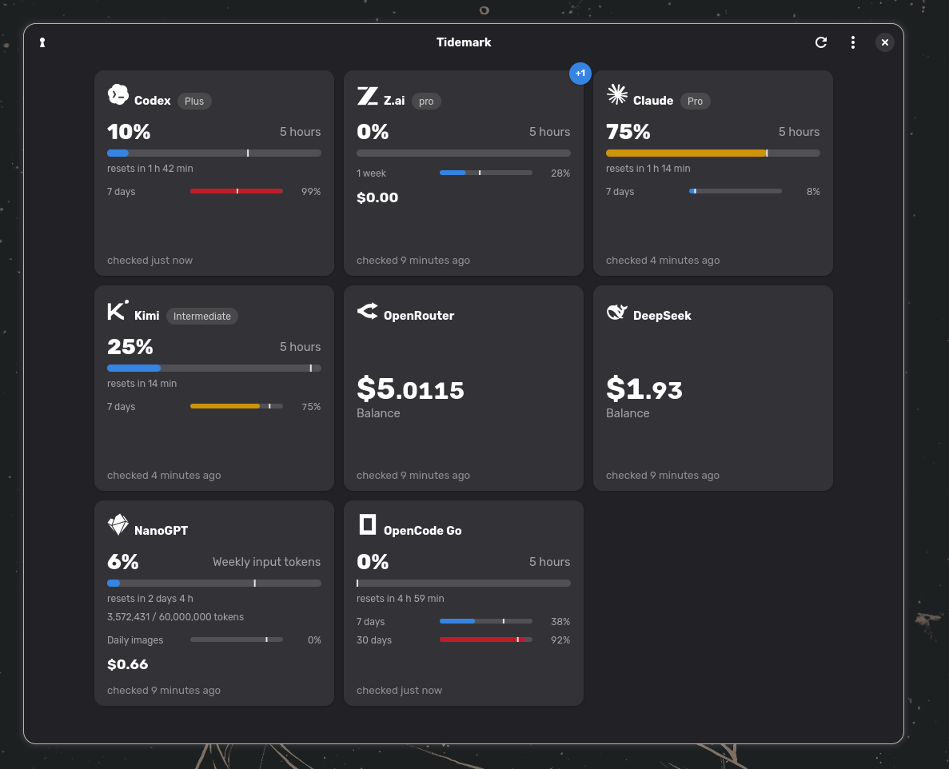Click the OpenRouter $5.0115 balance
Screen dimensions: 949x769
(410, 389)
